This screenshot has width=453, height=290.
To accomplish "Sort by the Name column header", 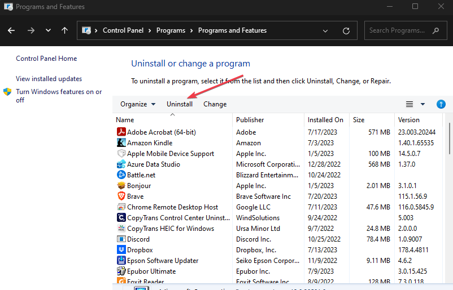I will click(172, 120).
